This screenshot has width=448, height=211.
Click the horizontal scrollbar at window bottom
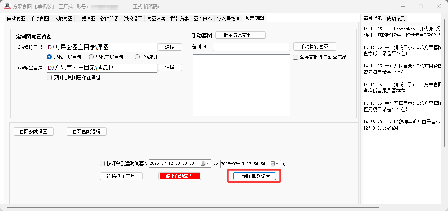point(193,208)
